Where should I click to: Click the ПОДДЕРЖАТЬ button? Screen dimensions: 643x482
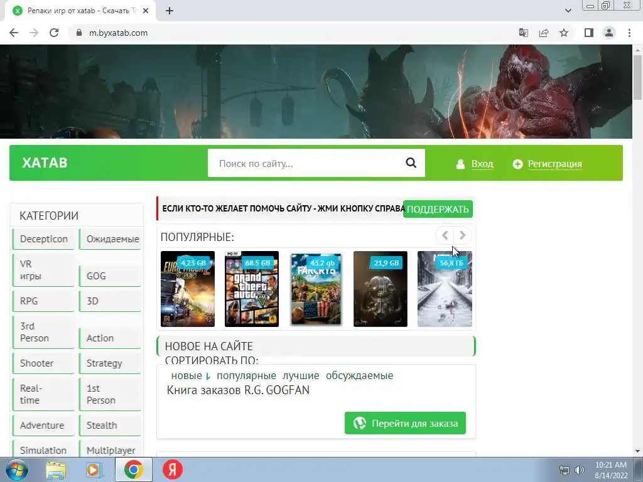(438, 209)
